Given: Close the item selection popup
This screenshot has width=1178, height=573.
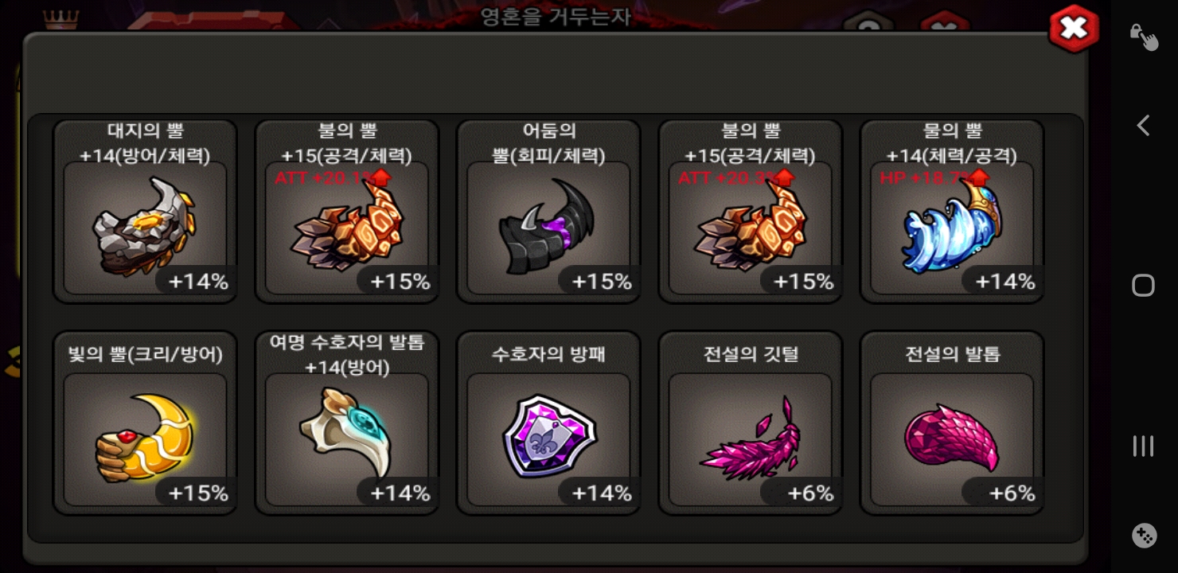Looking at the screenshot, I should point(1074,29).
